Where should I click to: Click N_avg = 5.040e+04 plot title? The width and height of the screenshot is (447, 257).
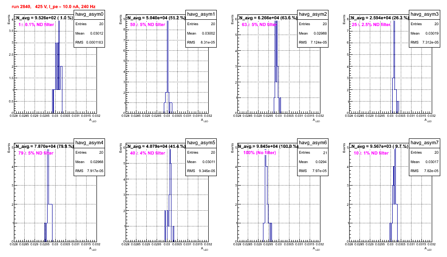click(156, 18)
